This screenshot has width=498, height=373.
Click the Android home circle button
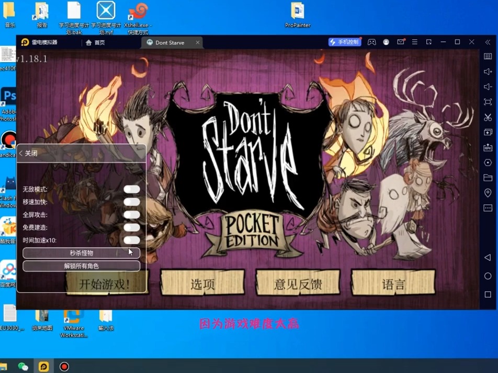488,276
